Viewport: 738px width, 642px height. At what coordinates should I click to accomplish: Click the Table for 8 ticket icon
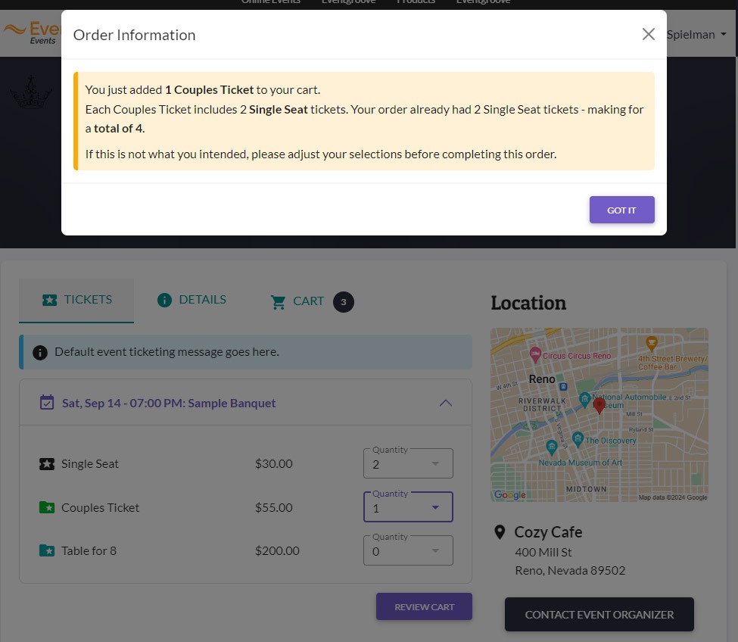47,550
